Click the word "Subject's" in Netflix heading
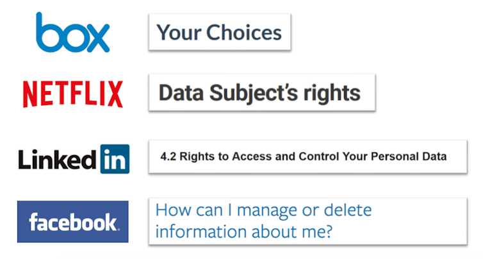483x259 pixels. 260,94
